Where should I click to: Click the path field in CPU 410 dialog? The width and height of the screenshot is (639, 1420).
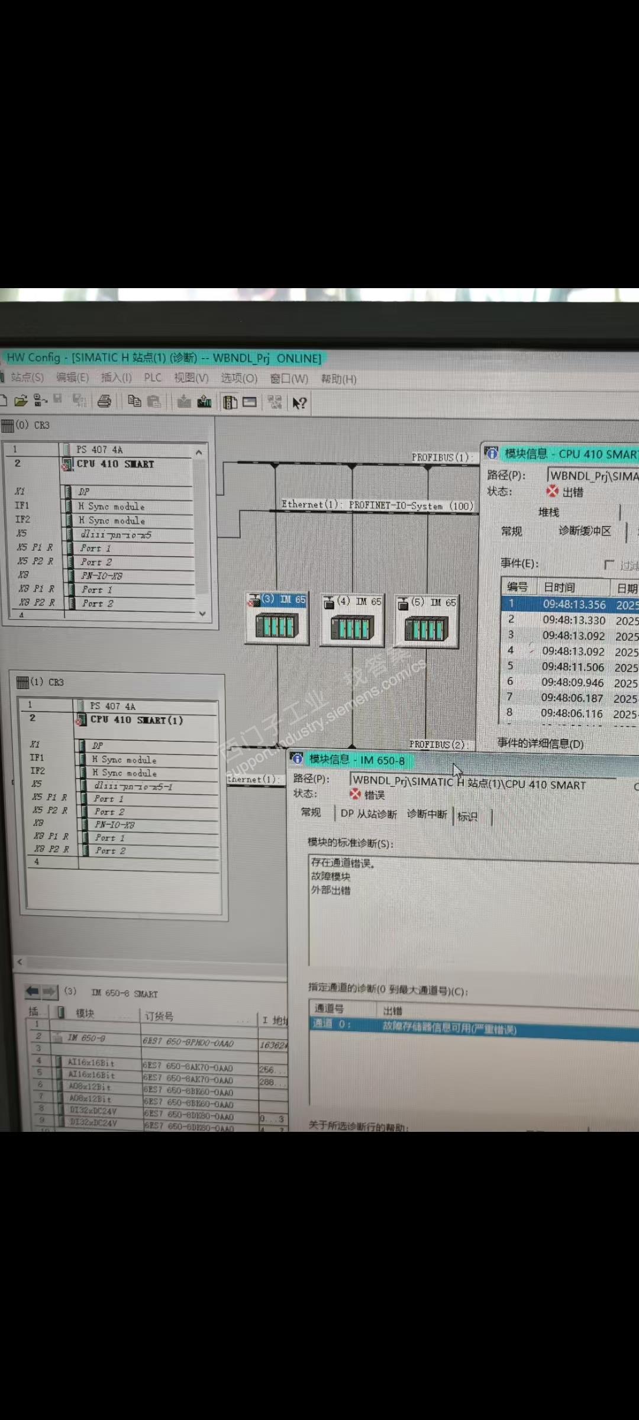[x=593, y=476]
